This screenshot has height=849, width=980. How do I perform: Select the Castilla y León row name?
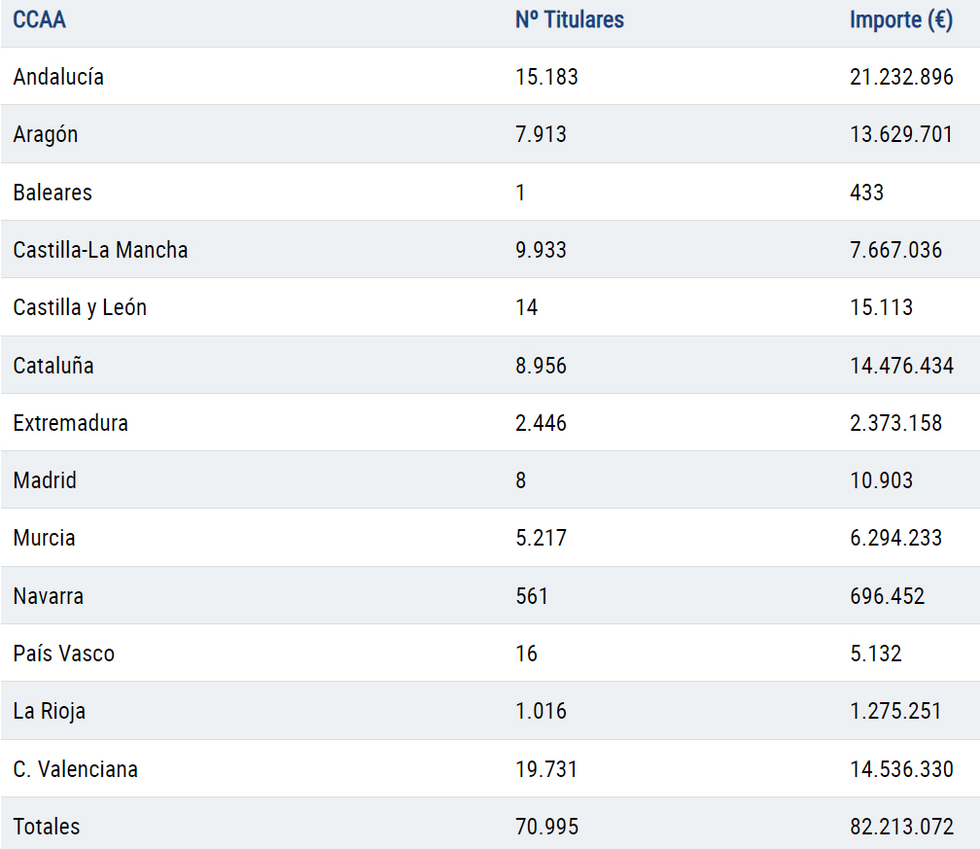click(80, 307)
